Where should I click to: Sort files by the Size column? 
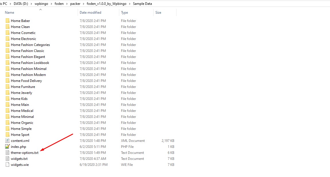click(158, 13)
